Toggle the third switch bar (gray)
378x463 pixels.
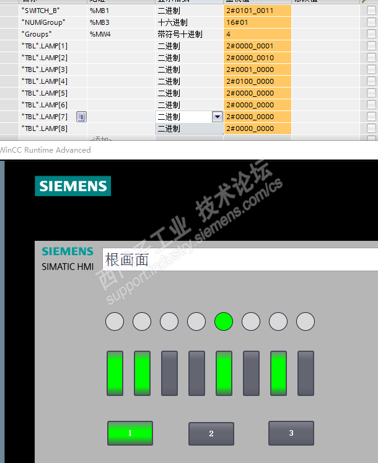click(170, 373)
